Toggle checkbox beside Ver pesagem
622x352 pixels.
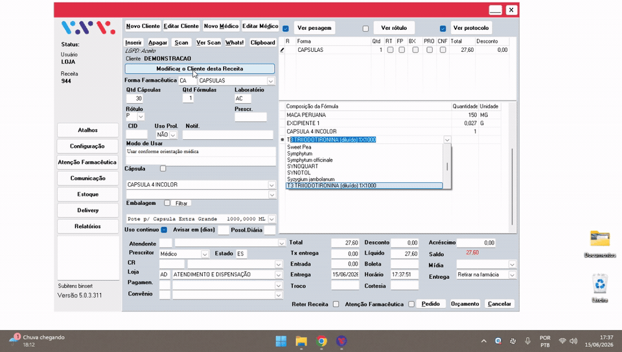click(x=286, y=29)
